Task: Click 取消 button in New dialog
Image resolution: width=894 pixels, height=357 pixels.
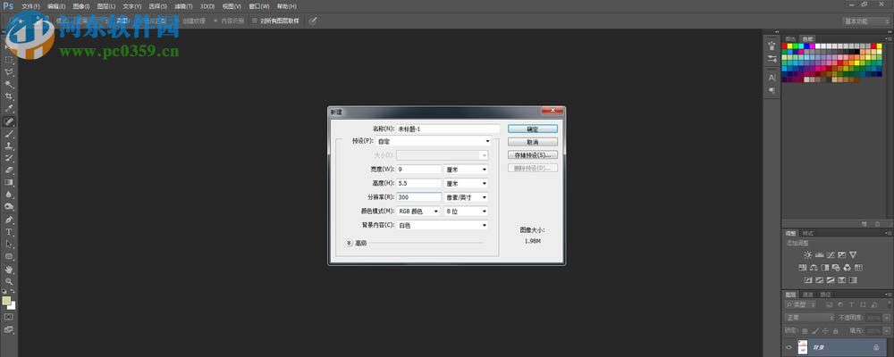Action: pyautogui.click(x=533, y=142)
